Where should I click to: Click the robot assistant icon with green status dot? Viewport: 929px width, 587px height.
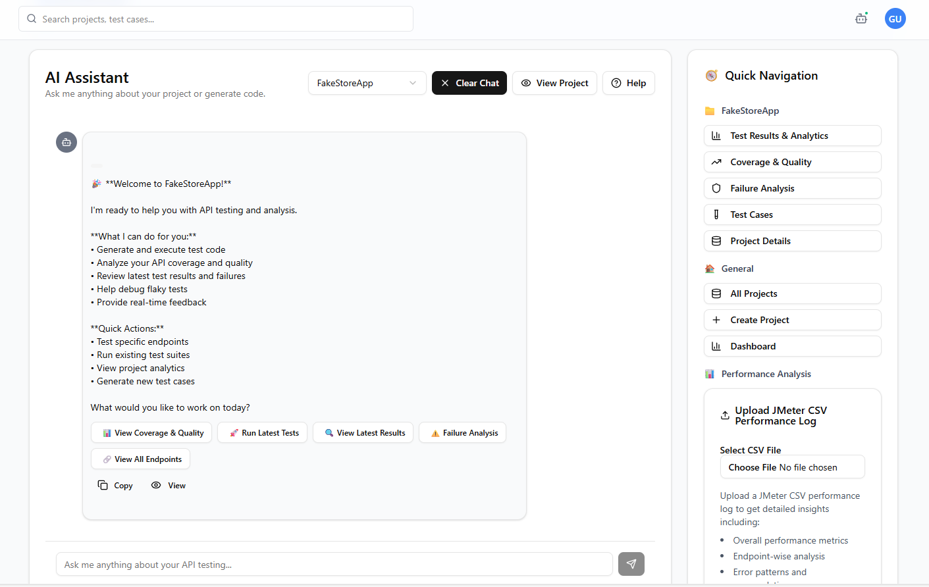point(861,18)
